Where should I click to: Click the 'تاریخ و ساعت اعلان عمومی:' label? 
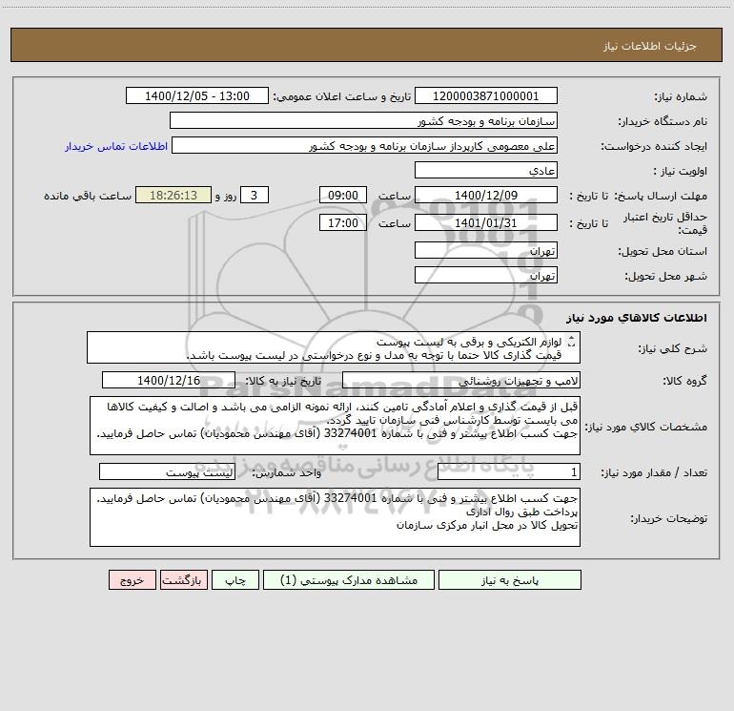click(x=341, y=96)
